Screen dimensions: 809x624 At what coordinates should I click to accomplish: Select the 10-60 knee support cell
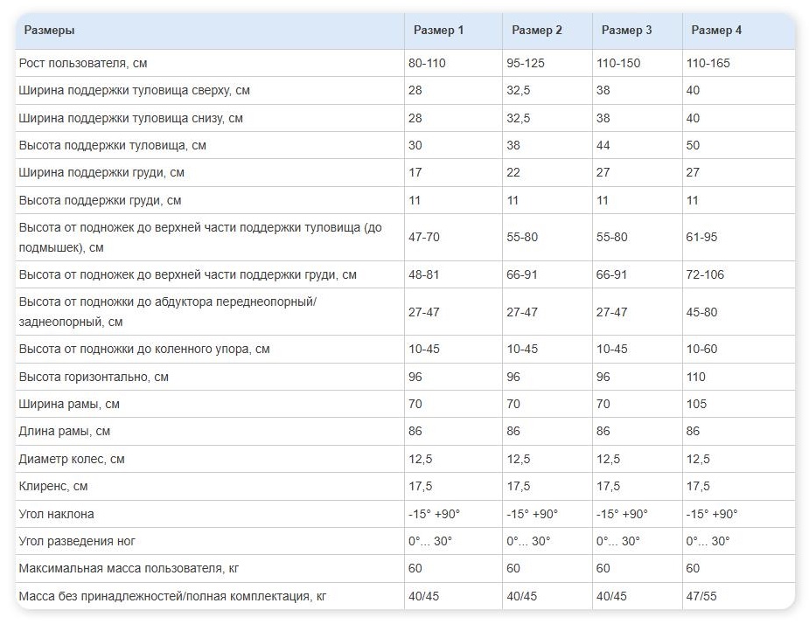(701, 350)
